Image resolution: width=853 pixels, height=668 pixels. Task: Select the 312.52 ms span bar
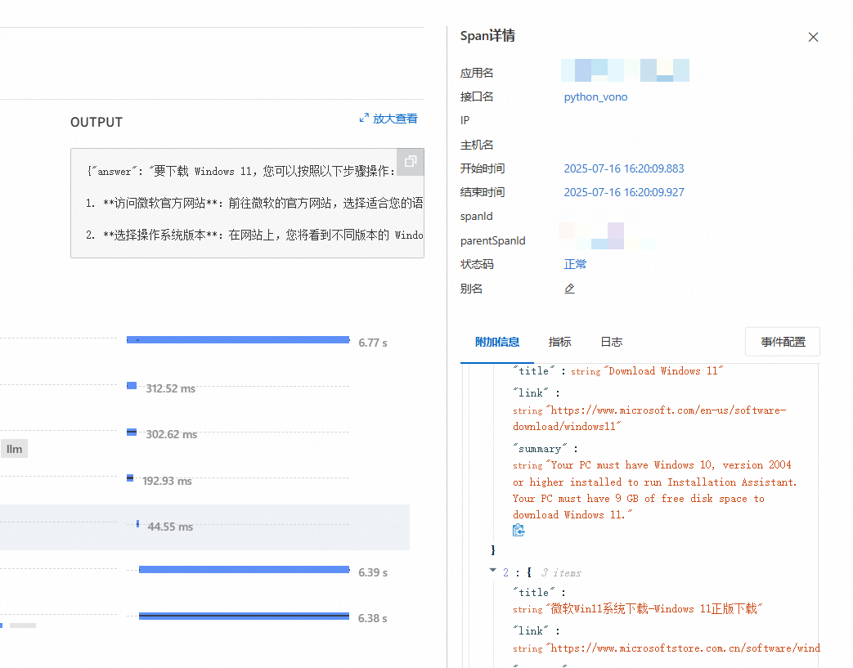pos(132,385)
